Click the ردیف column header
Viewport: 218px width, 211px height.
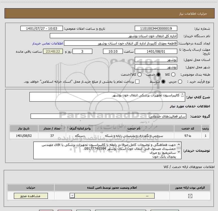tap(206, 128)
